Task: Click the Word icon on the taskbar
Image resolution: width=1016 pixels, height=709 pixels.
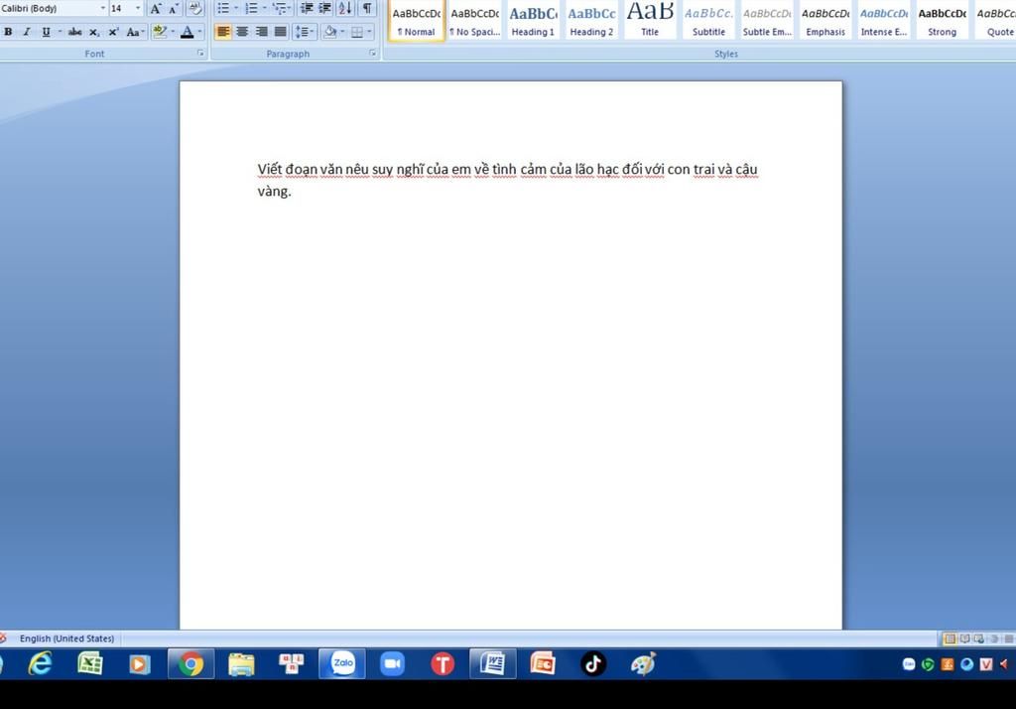Action: point(492,663)
